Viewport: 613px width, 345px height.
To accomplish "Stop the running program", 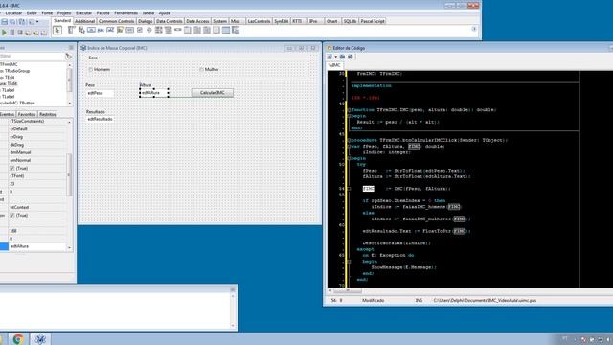I will (20, 32).
